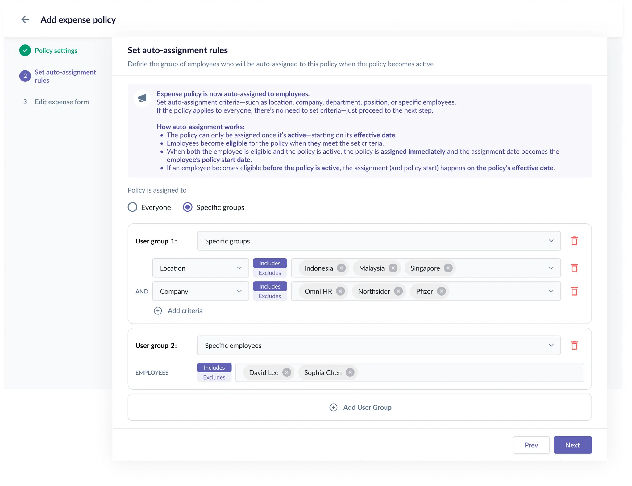Click Add User Group
This screenshot has height=486, width=632.
coord(360,407)
